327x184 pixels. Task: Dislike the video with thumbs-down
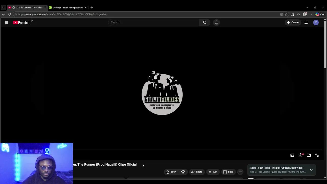[x=183, y=172]
